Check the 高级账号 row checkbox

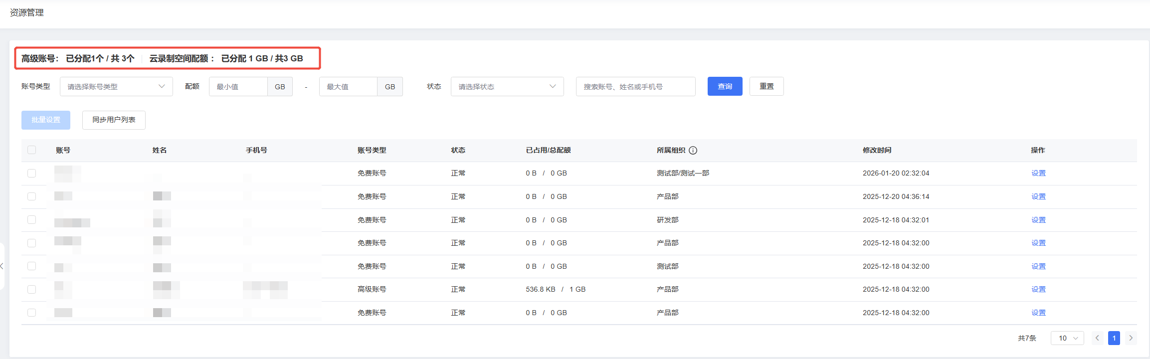pyautogui.click(x=32, y=289)
